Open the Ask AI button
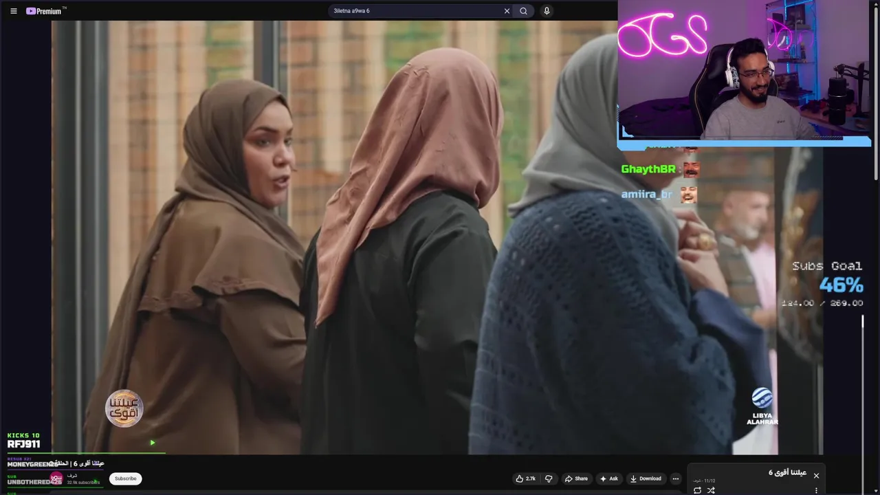The width and height of the screenshot is (880, 495). point(608,478)
